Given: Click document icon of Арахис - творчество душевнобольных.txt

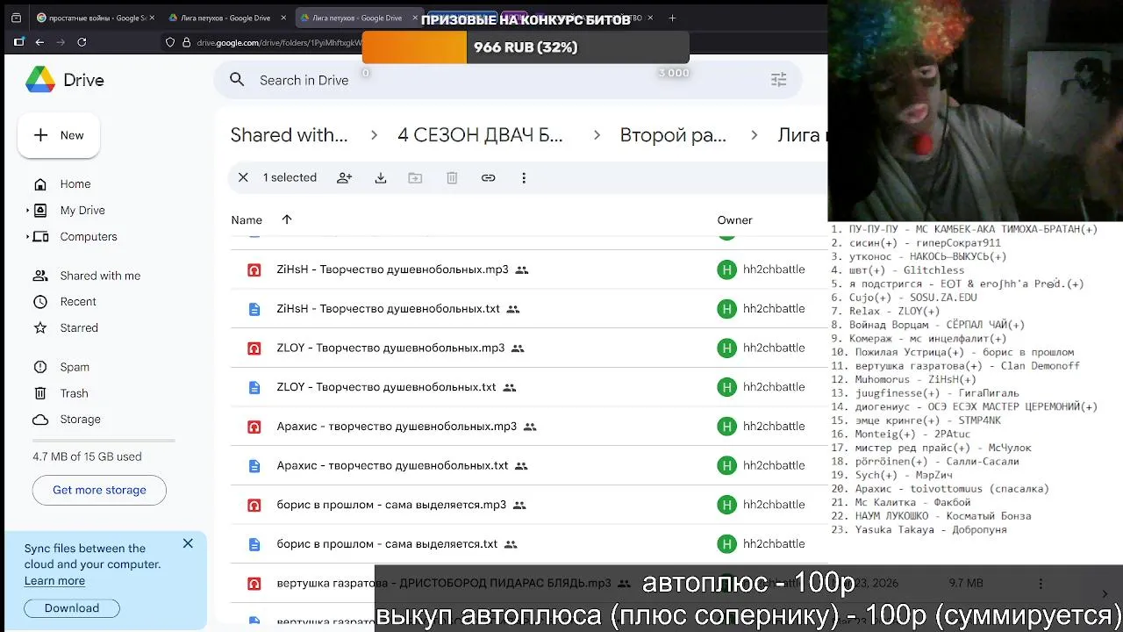Looking at the screenshot, I should [x=254, y=465].
